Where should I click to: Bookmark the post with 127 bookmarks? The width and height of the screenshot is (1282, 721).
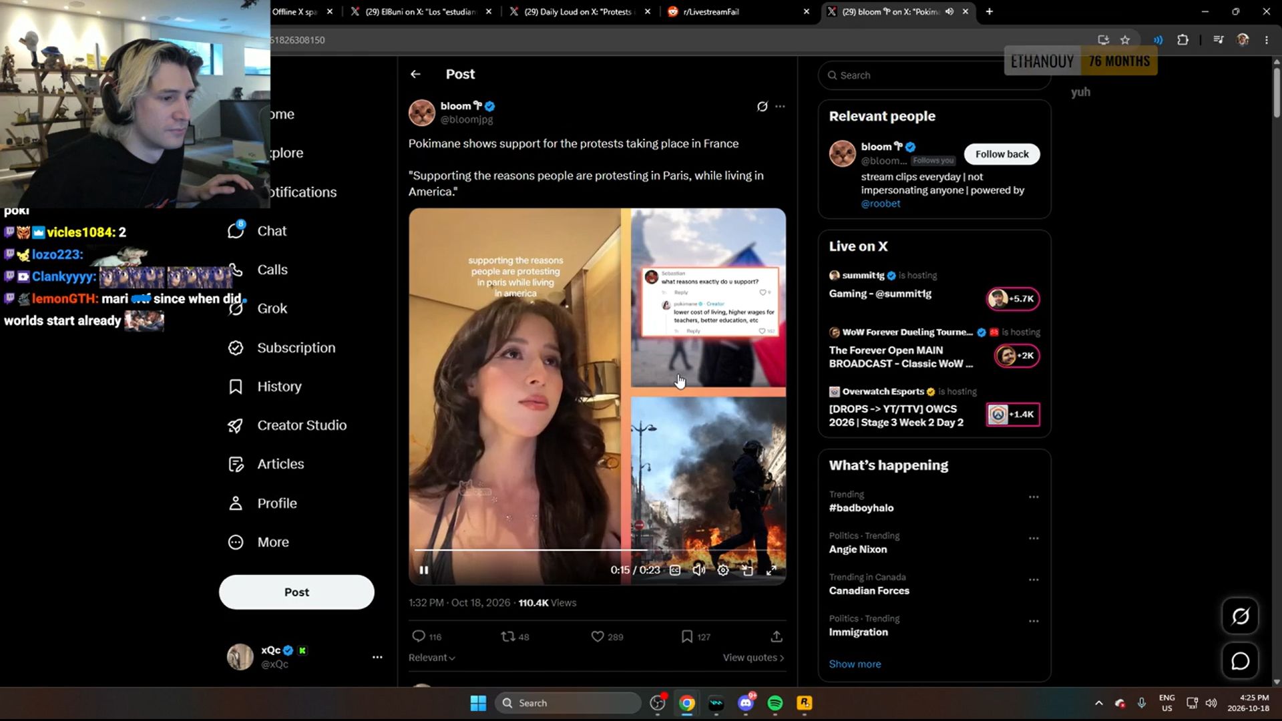tap(695, 636)
